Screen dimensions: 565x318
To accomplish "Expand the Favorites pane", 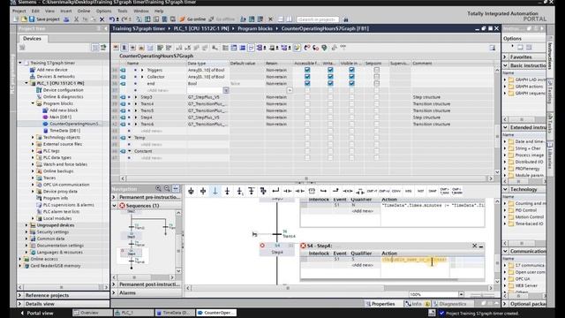I will click(505, 57).
